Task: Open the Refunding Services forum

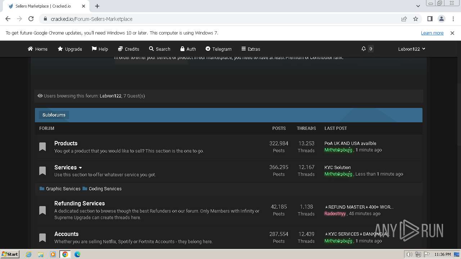Action: tap(80, 203)
